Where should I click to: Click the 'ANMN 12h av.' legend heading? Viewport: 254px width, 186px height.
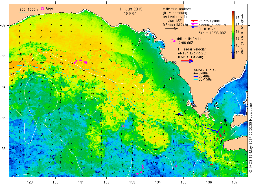coord(205,70)
